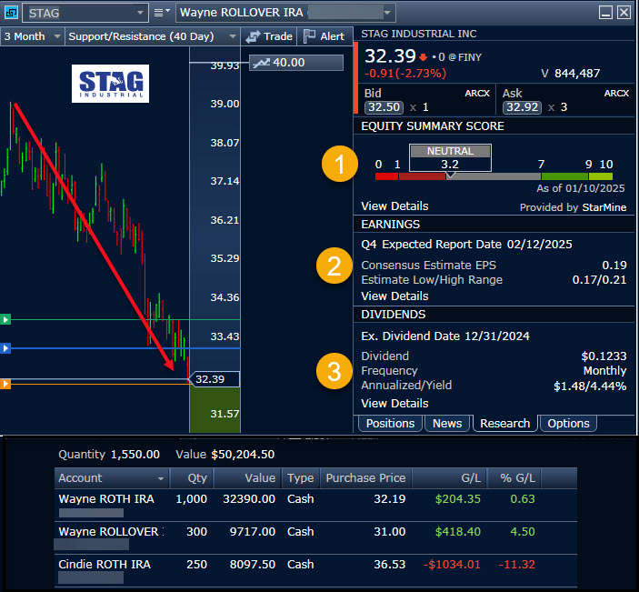Click the blue line marker on chart
Viewport: 639px width, 592px height.
(x=6, y=348)
